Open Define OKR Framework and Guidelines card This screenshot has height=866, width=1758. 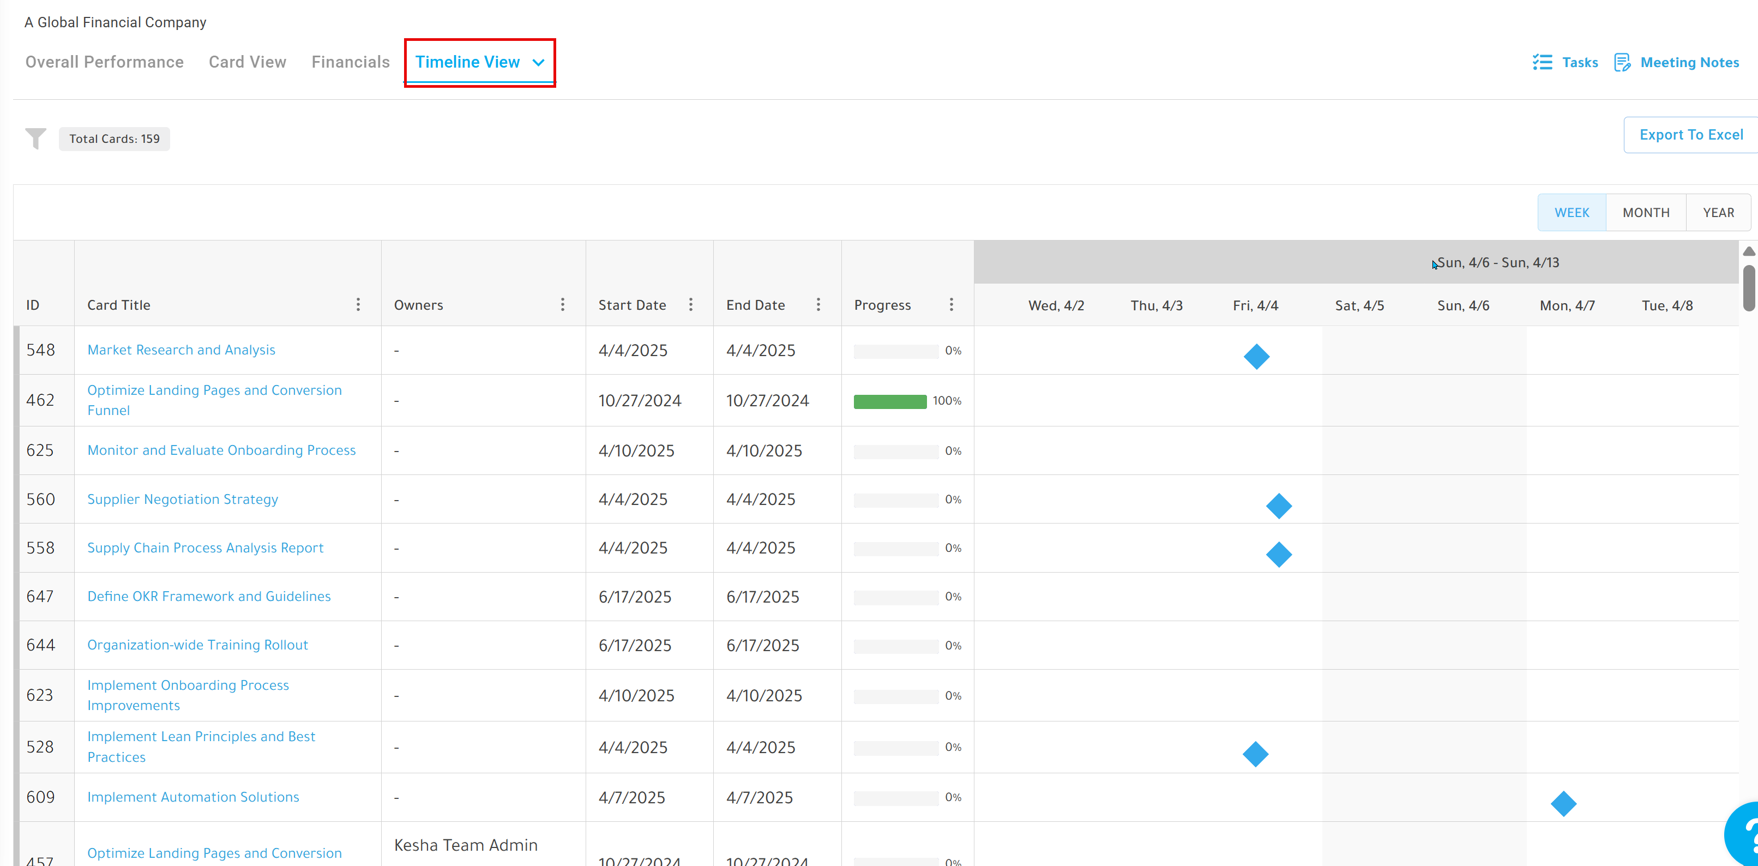pyautogui.click(x=209, y=596)
